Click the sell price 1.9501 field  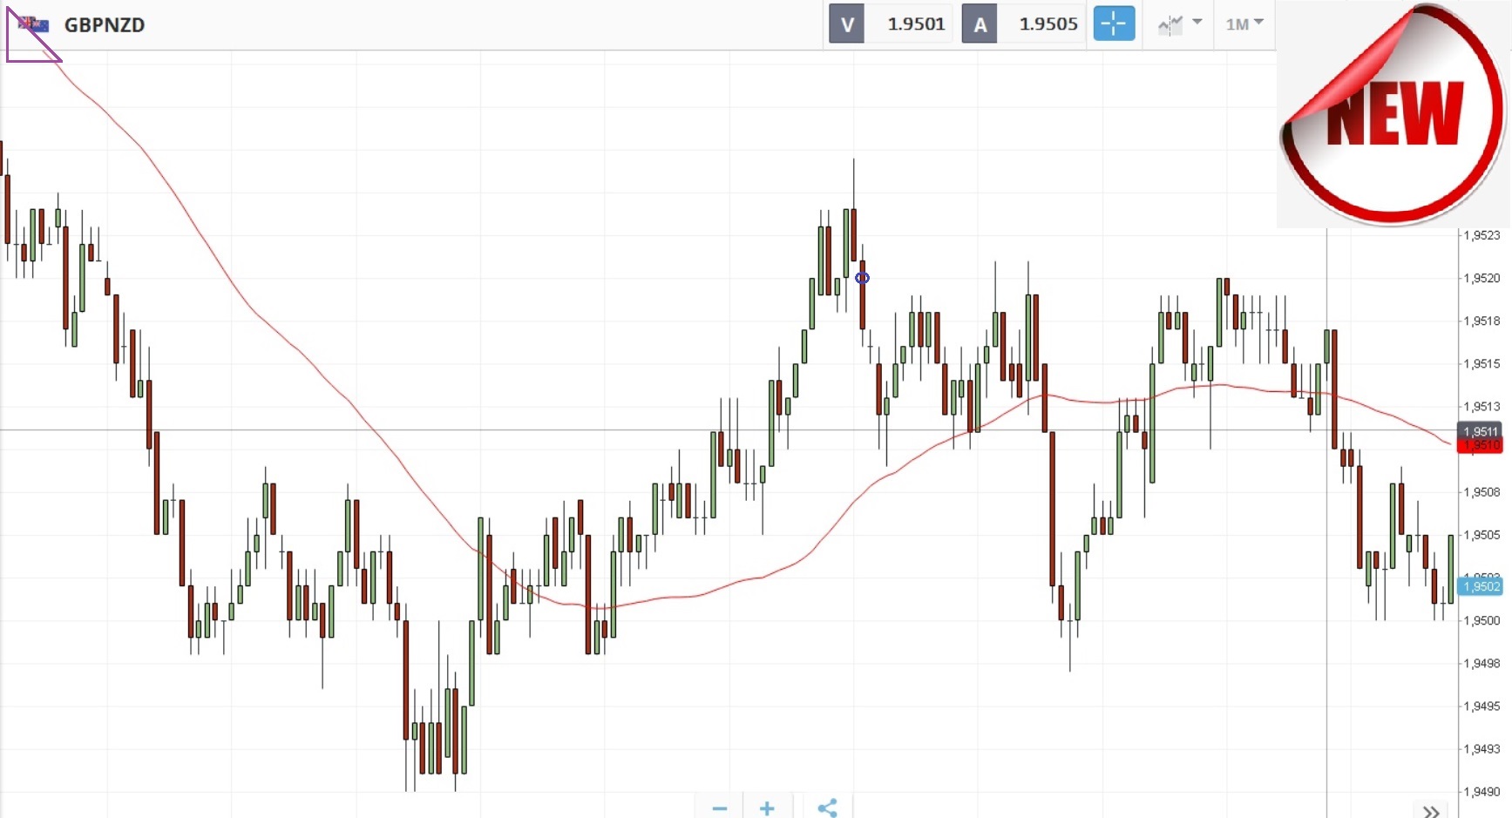coord(916,24)
